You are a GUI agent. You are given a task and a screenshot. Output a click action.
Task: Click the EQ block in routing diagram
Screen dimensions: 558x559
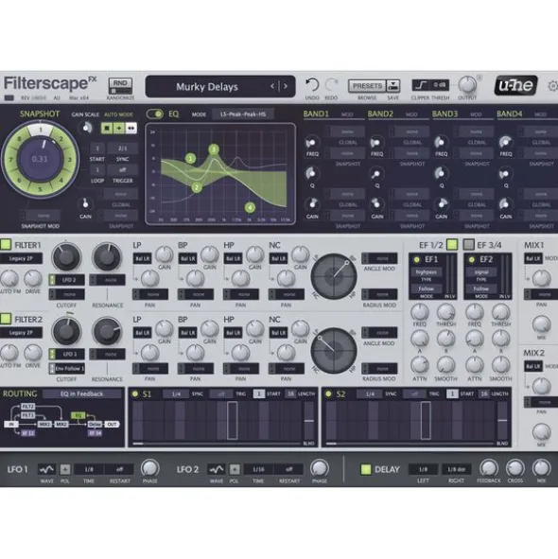point(78,415)
